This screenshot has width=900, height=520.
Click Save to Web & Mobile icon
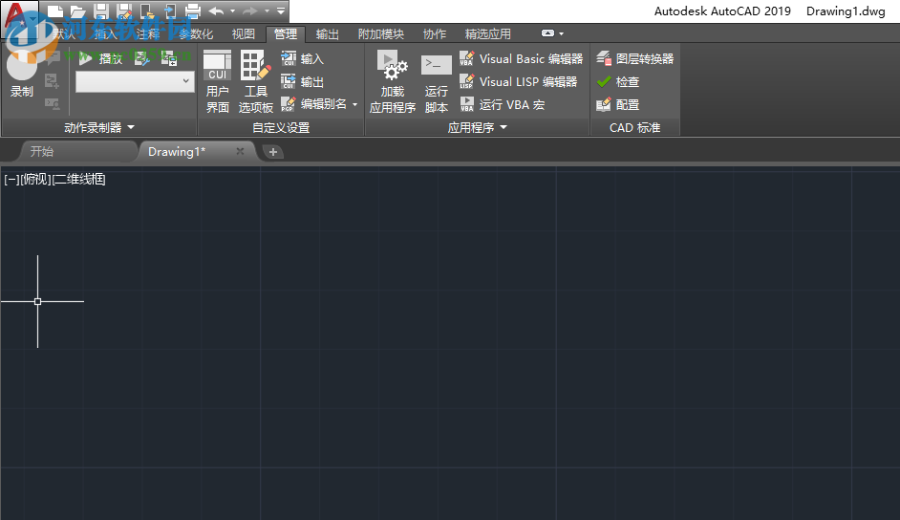click(170, 11)
